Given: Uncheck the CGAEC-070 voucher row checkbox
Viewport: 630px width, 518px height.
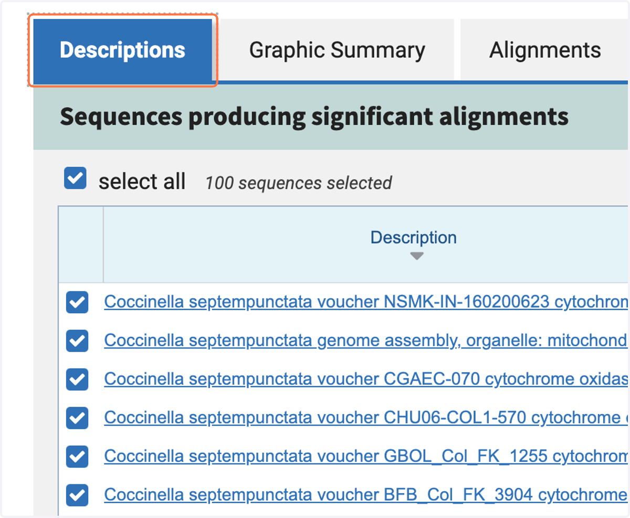Looking at the screenshot, I should (77, 379).
